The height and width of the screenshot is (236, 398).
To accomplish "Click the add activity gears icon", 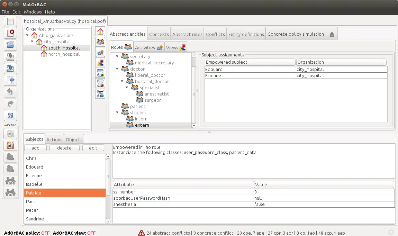I will click(x=100, y=52).
